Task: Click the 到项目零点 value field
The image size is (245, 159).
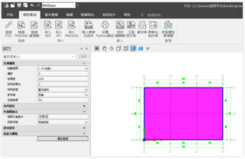Action: (63, 84)
